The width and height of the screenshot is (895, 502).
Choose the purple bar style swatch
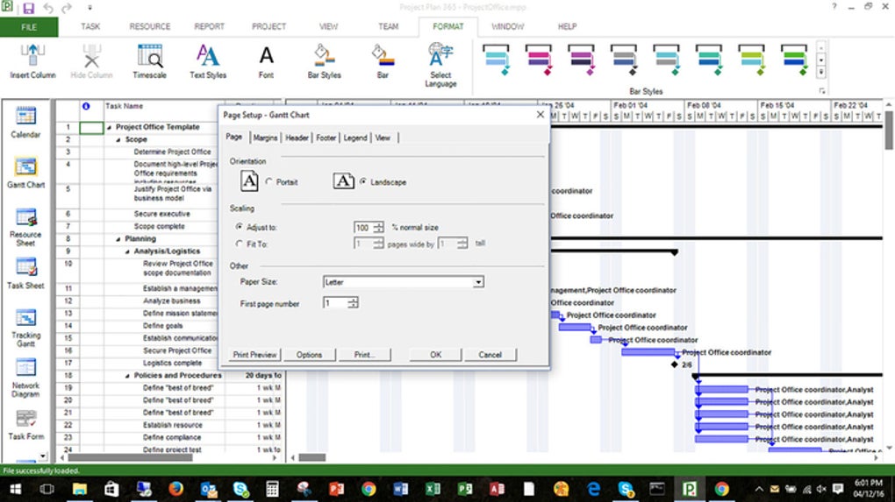point(581,60)
